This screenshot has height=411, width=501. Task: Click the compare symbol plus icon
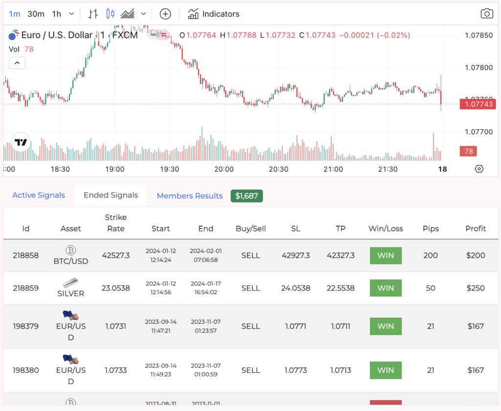[165, 14]
